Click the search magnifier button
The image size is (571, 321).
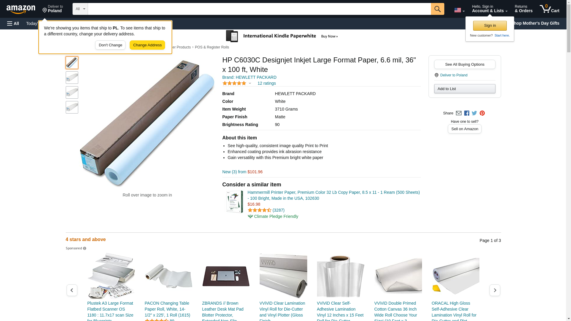437,9
